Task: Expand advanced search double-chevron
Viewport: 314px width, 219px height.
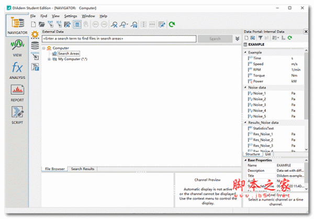Action: point(237,39)
